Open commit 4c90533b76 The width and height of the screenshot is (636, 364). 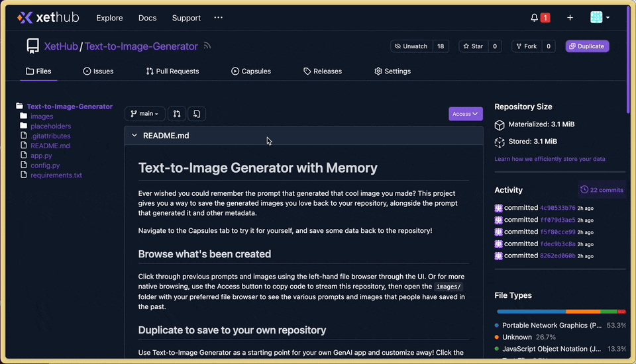557,208
